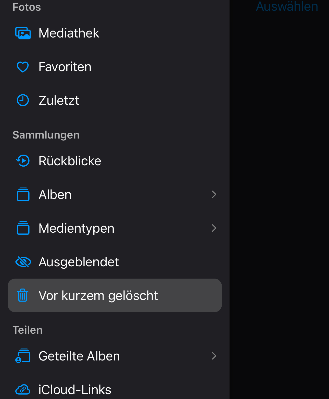Click the Alben stacked album icon

click(23, 194)
